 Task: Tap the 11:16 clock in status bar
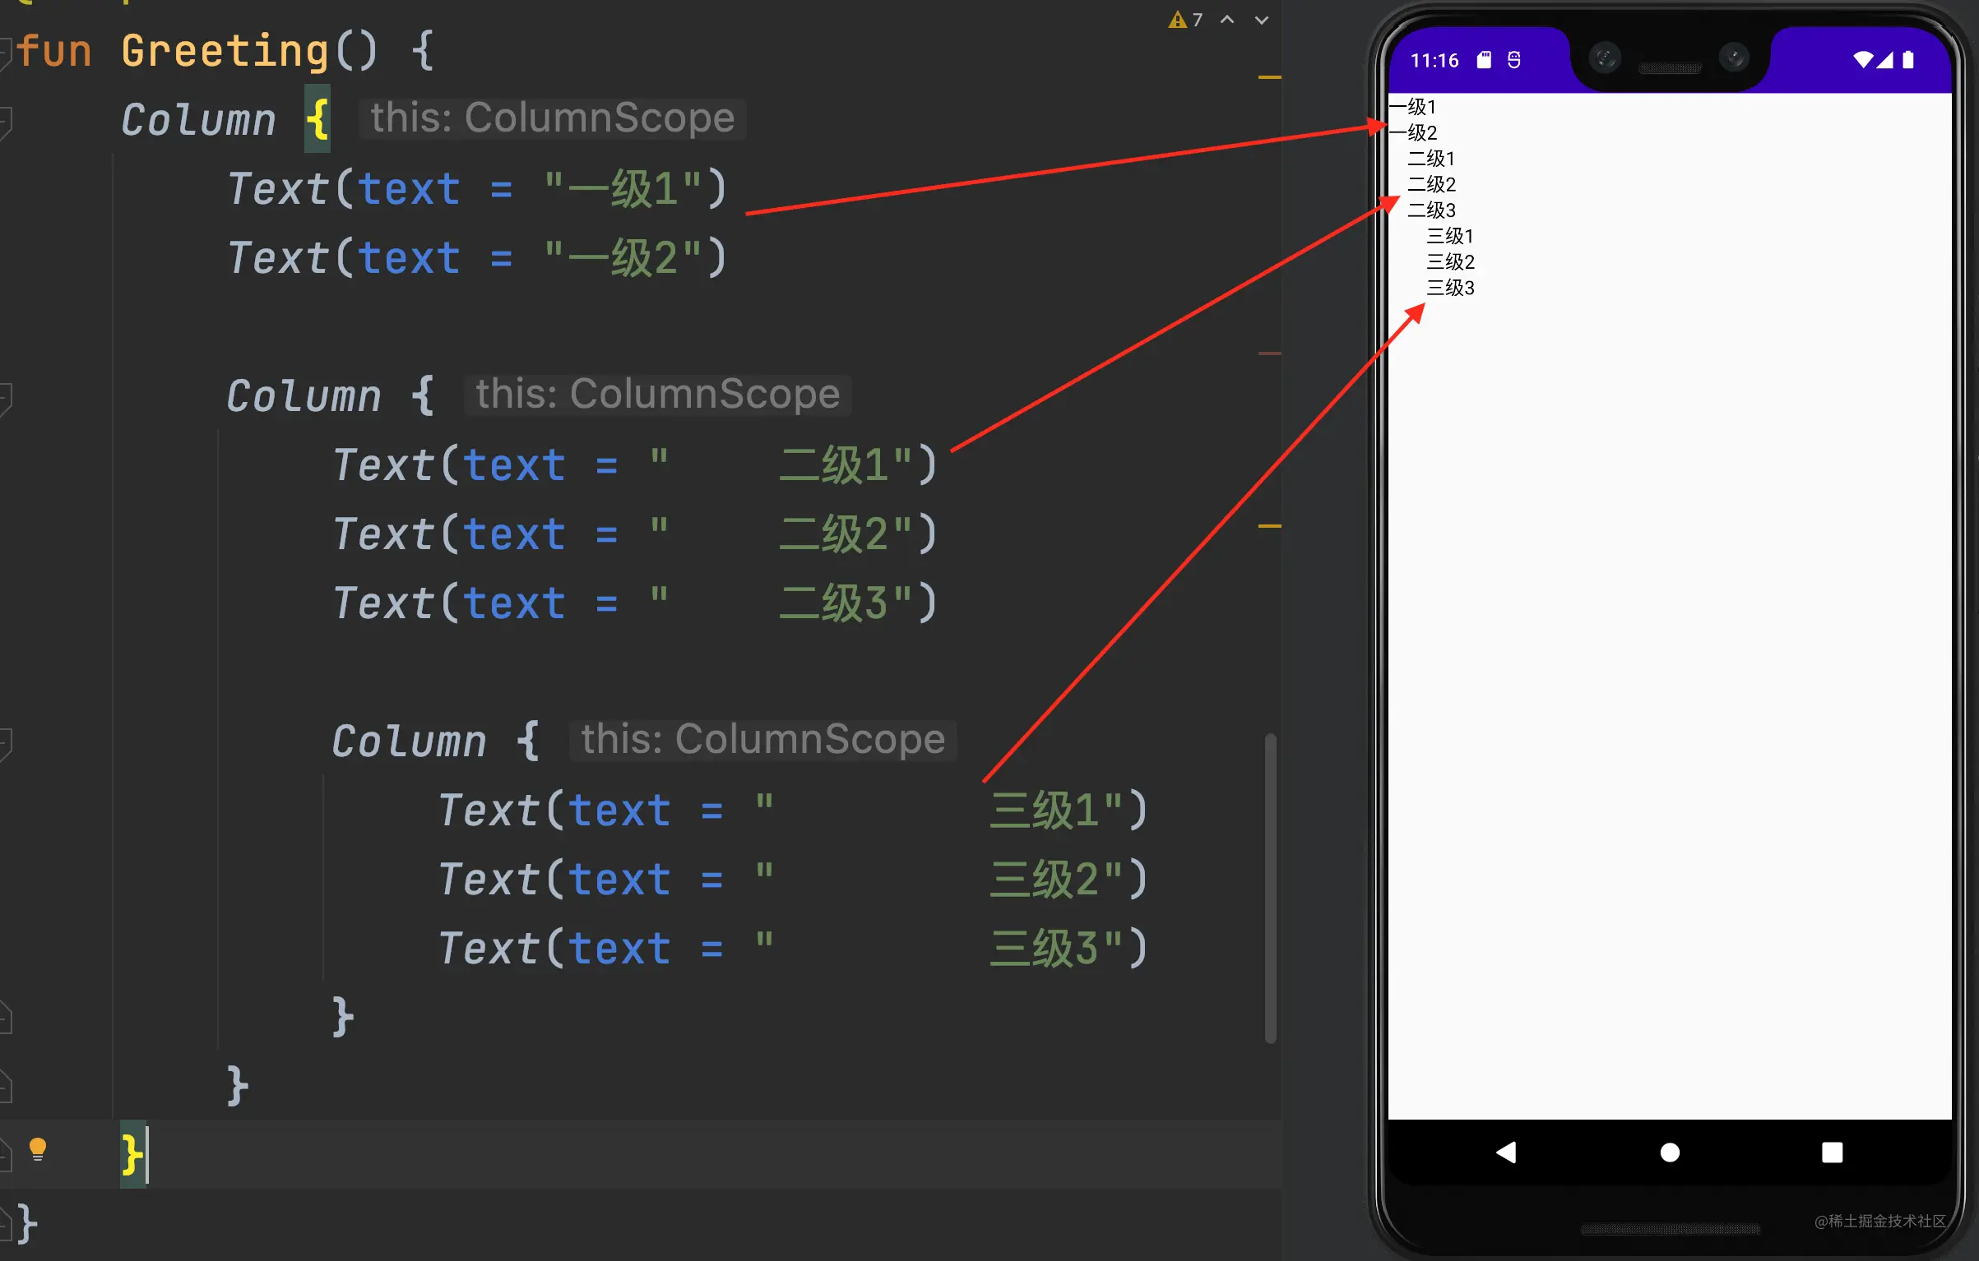click(x=1434, y=60)
